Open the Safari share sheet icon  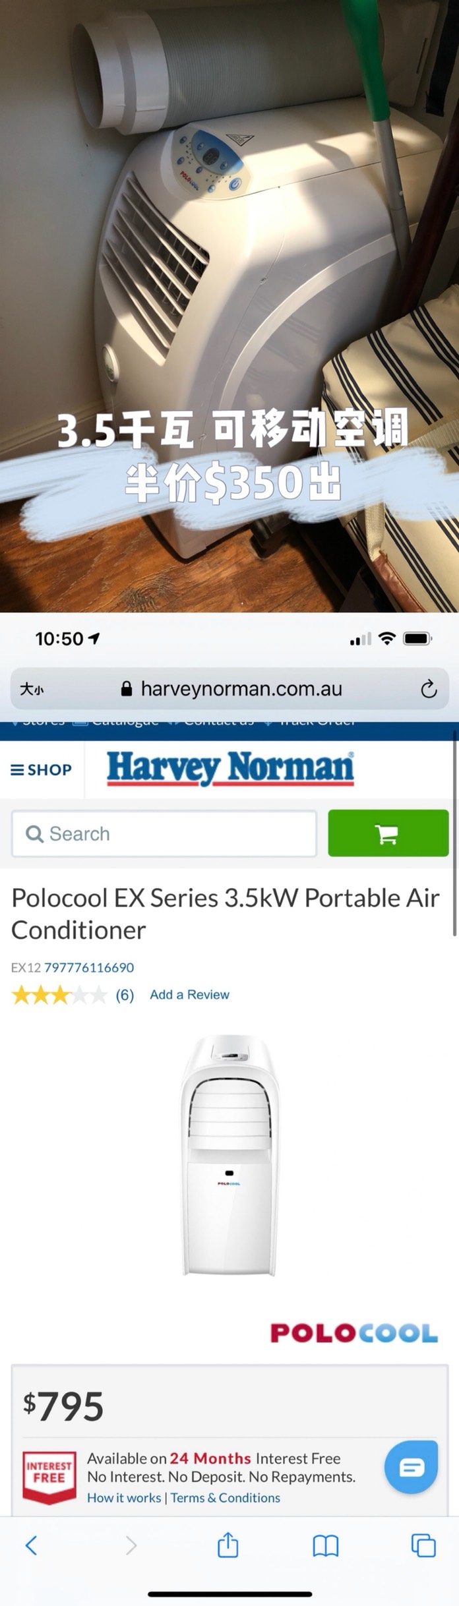click(228, 1544)
